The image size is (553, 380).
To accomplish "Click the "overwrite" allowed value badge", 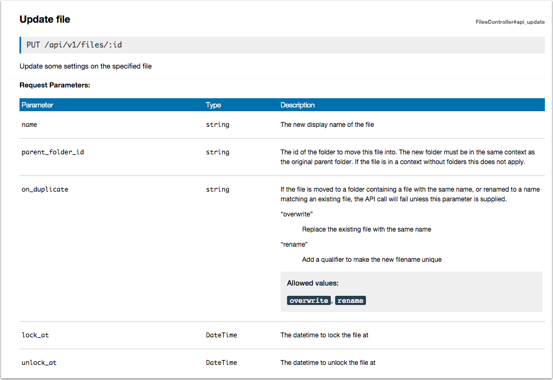I will click(x=309, y=301).
